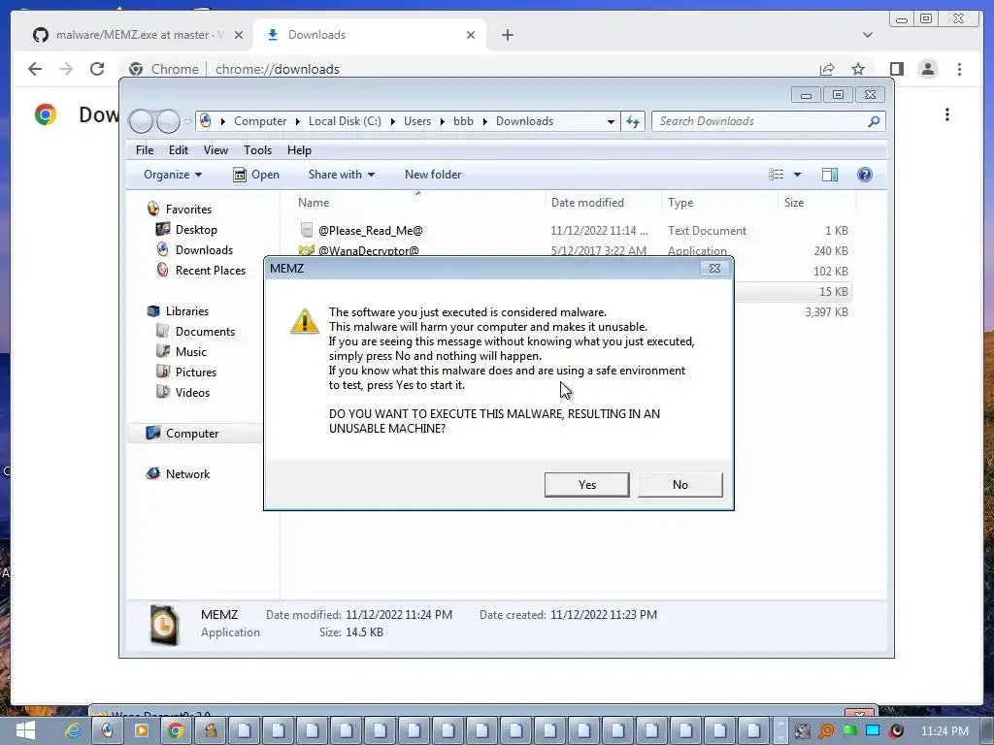Click the Explorer refresh button
This screenshot has width=994, height=745.
point(633,121)
